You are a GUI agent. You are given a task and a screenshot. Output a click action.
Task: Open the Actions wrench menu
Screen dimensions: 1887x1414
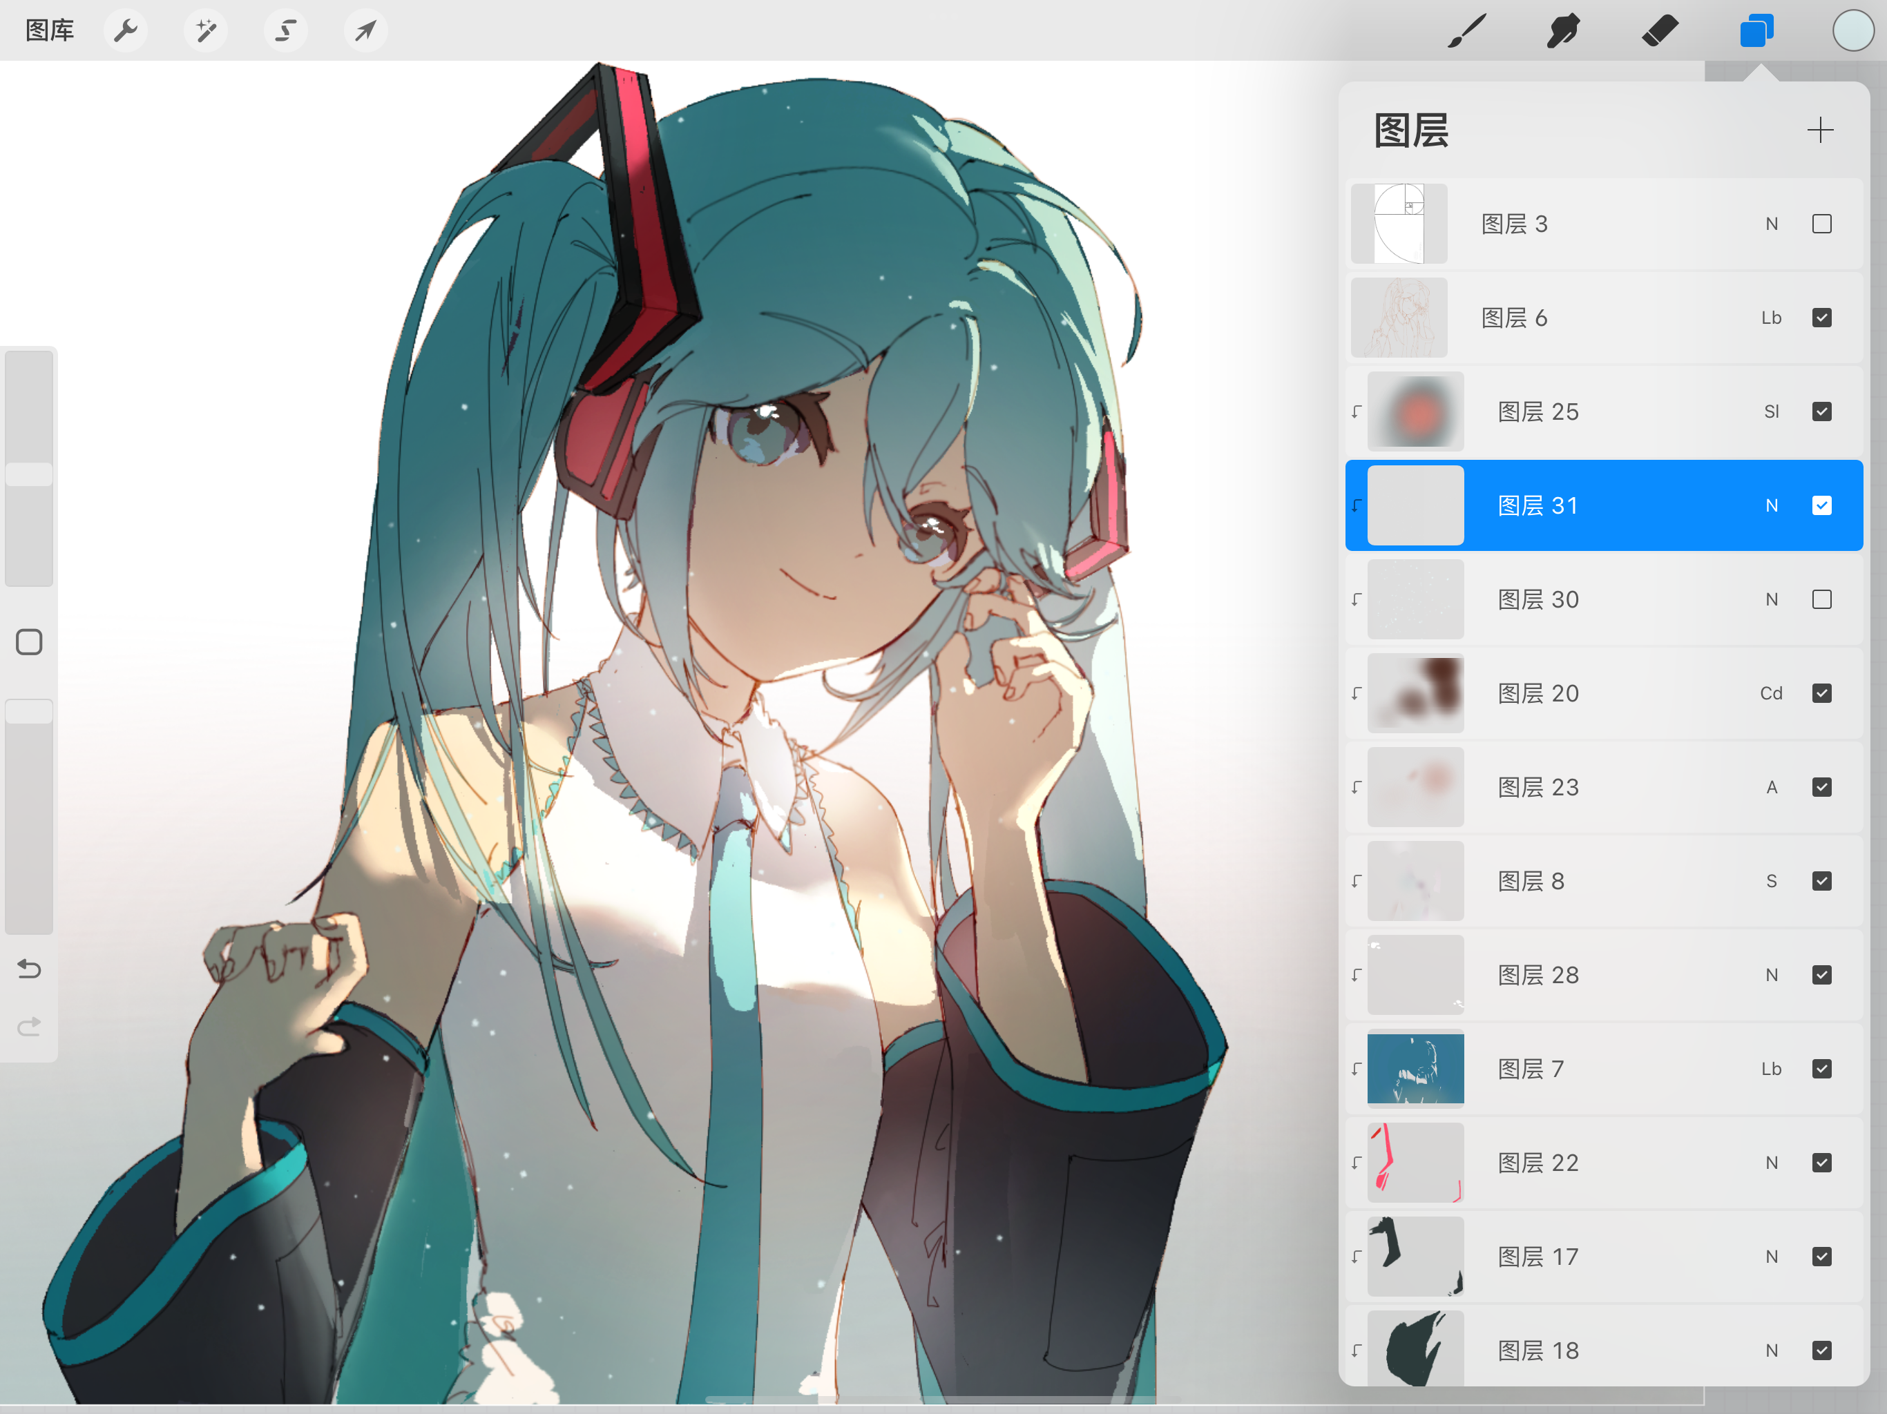click(x=126, y=32)
